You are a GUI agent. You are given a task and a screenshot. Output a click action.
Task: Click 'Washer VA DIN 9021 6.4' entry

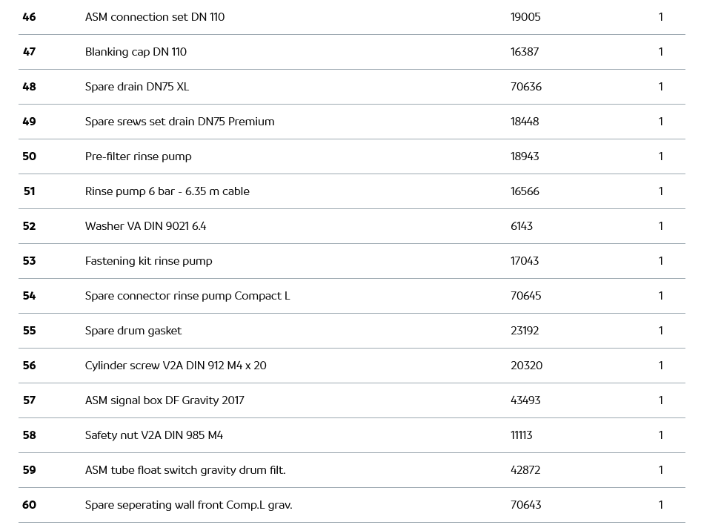point(146,226)
